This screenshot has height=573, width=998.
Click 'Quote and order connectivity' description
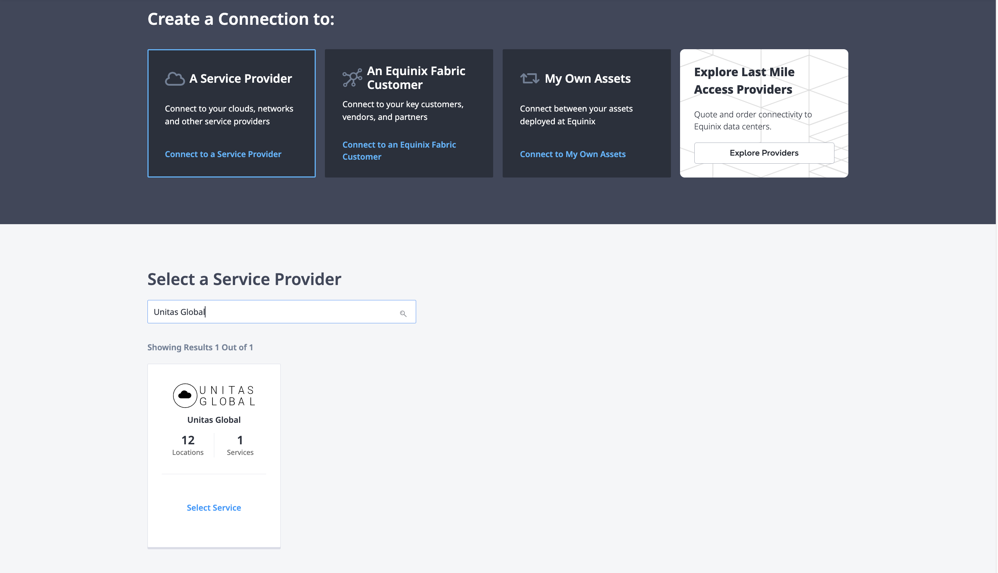[x=753, y=120]
